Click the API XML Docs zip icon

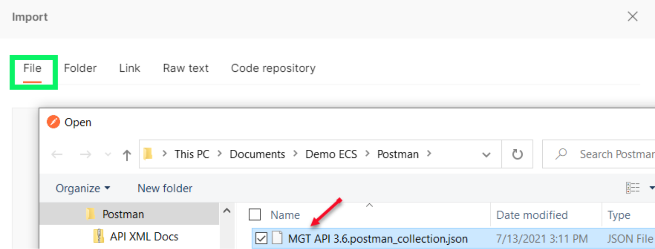click(x=99, y=236)
